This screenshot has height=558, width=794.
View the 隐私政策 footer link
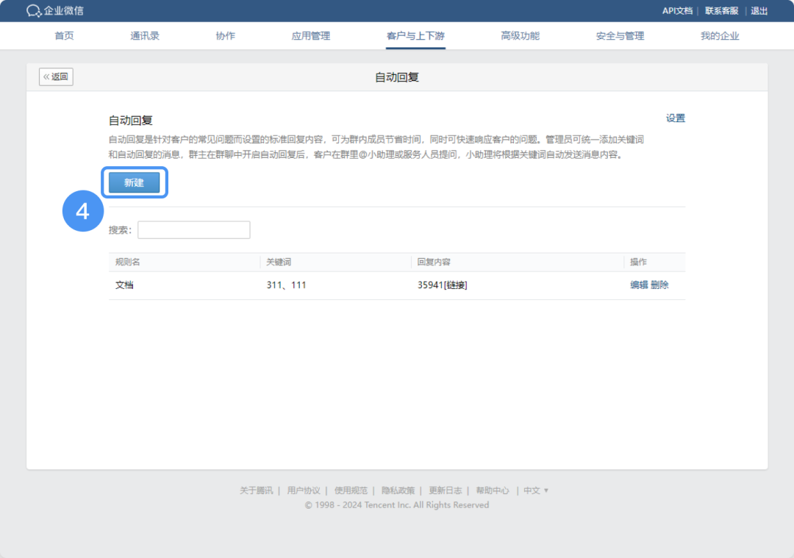pos(398,490)
